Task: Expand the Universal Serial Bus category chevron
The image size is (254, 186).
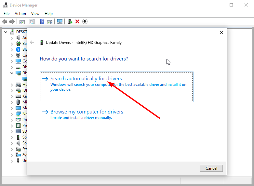Action: tap(12, 161)
